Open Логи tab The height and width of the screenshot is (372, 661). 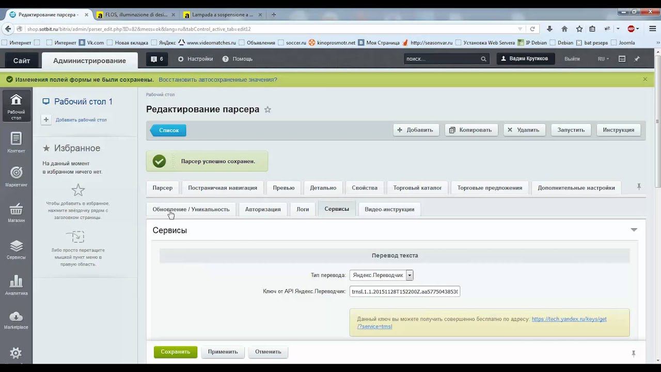click(303, 209)
